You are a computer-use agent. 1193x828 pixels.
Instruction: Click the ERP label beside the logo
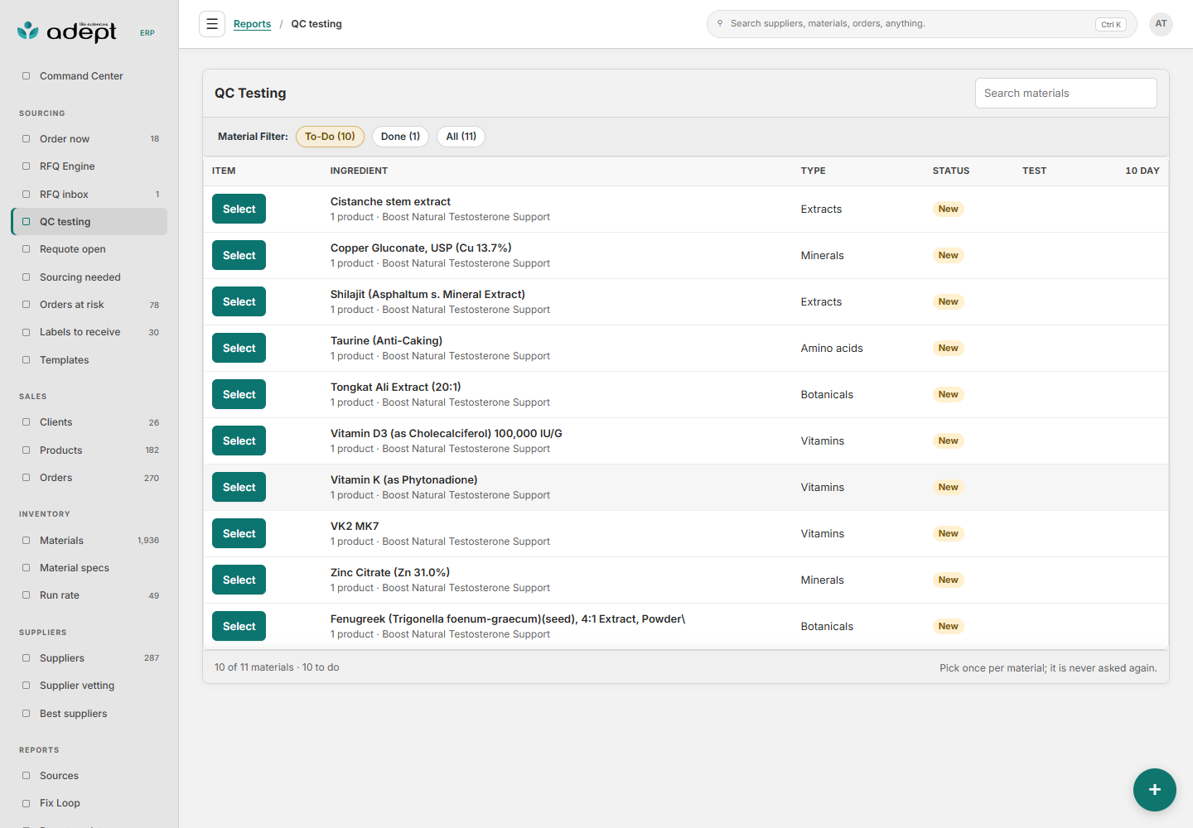click(147, 33)
